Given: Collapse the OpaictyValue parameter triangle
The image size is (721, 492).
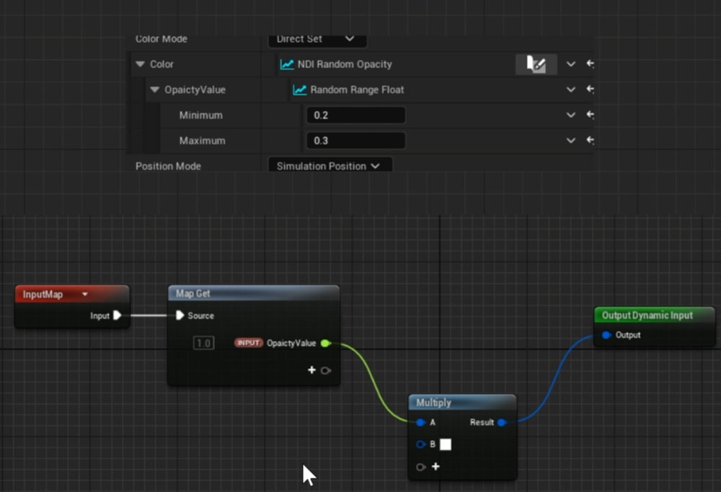Looking at the screenshot, I should pos(154,89).
